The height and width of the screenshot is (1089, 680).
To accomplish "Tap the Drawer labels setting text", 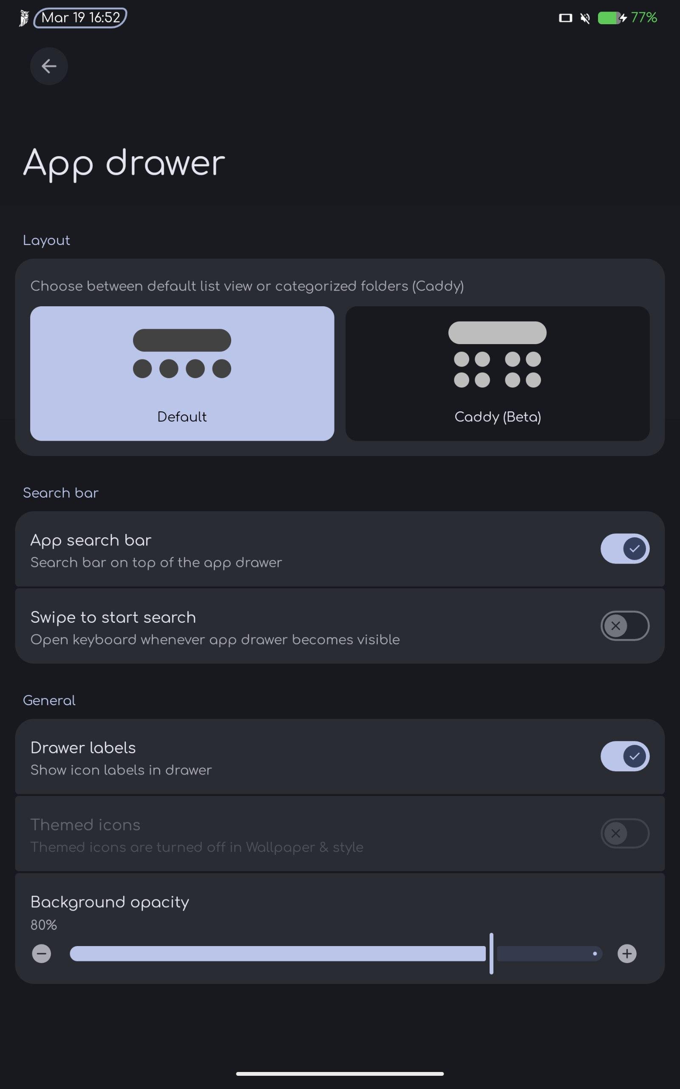I will click(83, 748).
